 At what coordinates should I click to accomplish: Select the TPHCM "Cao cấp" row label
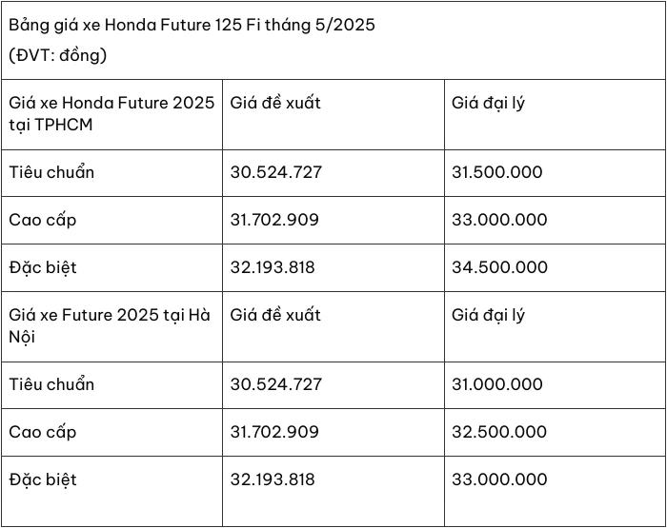(x=43, y=220)
